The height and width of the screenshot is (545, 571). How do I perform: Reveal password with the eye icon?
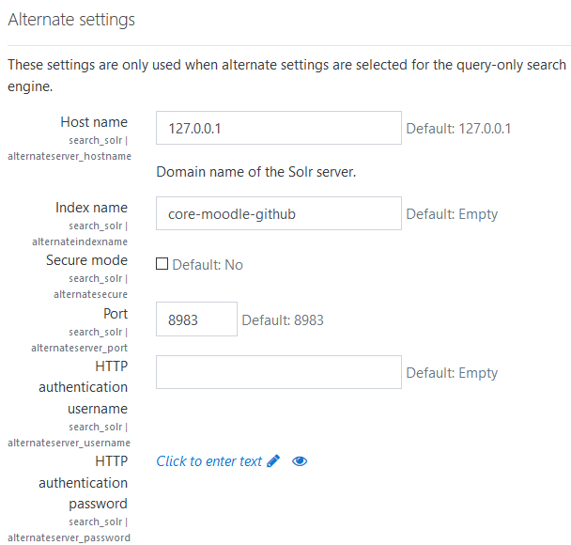pos(300,461)
